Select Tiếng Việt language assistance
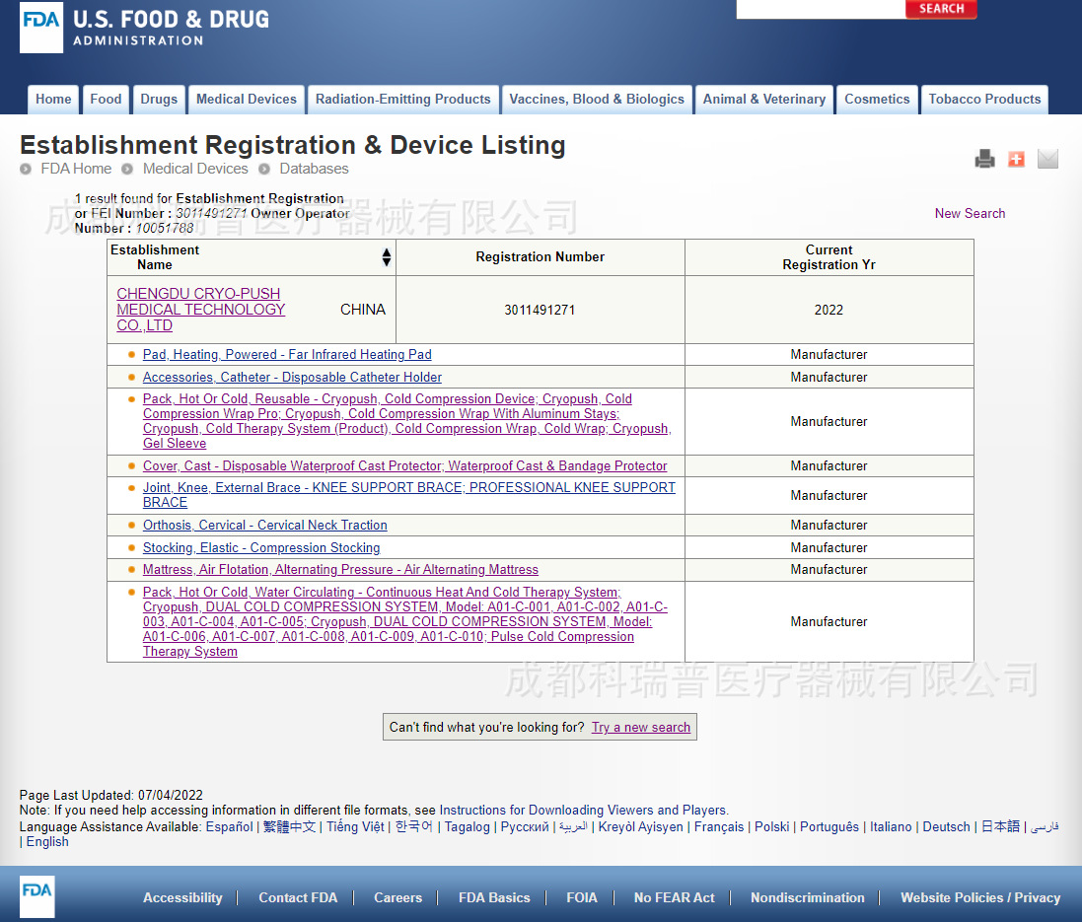Image resolution: width=1082 pixels, height=922 pixels. point(355,826)
